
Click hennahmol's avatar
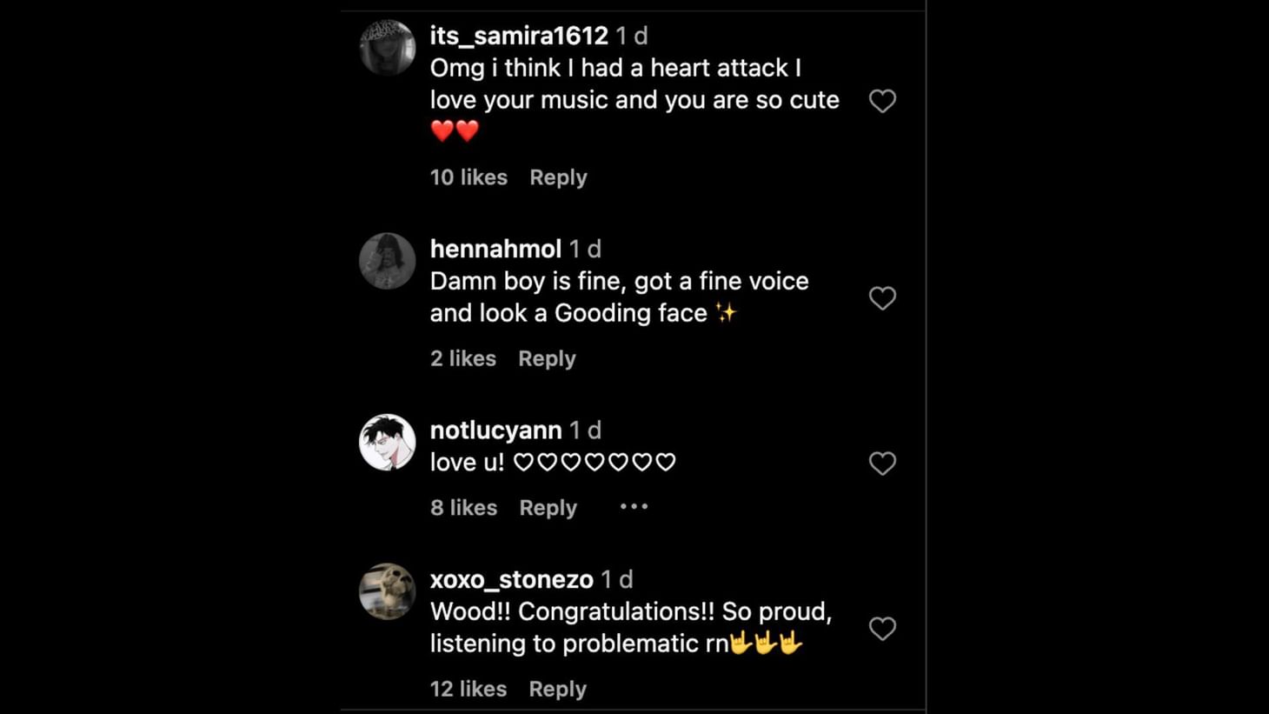coord(388,261)
